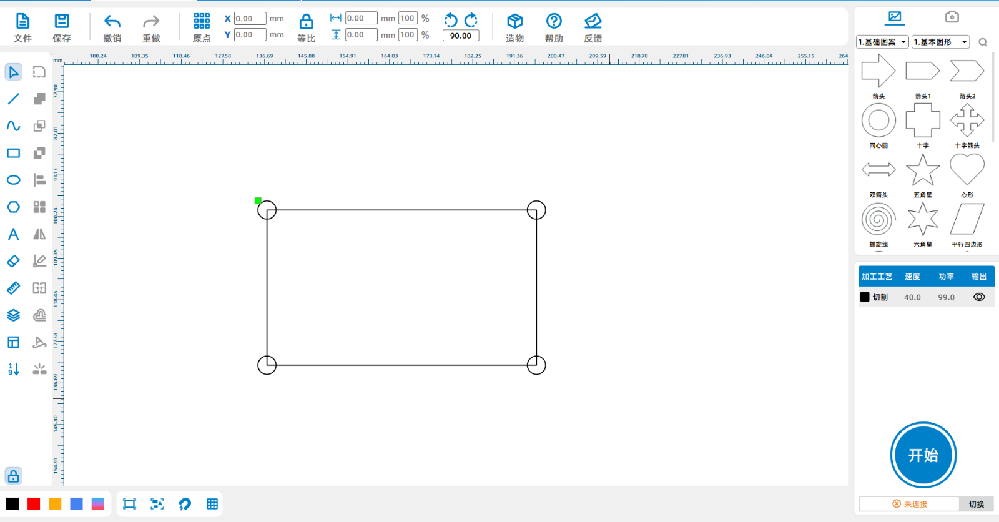The height and width of the screenshot is (522, 999).
Task: Select the polygon hexagon tool
Action: coord(13,207)
